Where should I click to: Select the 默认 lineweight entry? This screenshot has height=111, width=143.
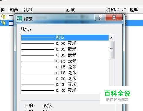pos(65,38)
